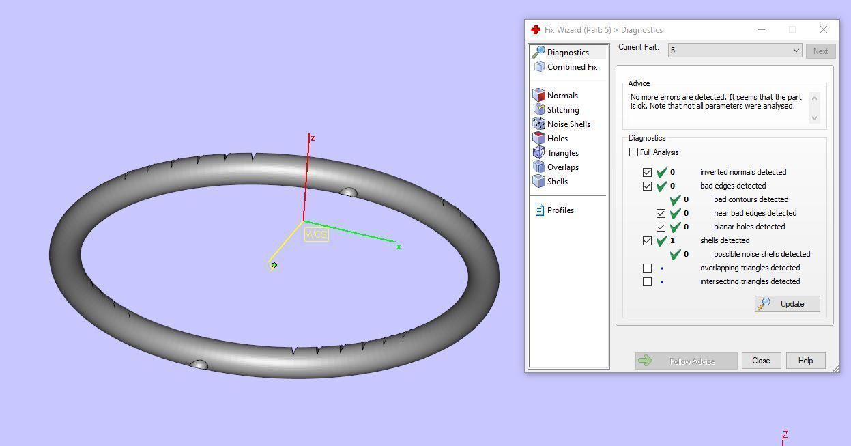Image resolution: width=851 pixels, height=446 pixels.
Task: Click the Help button
Action: click(x=805, y=361)
